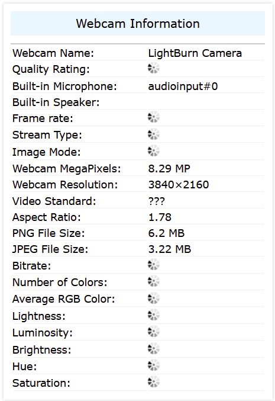This screenshot has width=275, height=401.
Task: Click the audioinput#0 microphone value
Action: pos(183,86)
